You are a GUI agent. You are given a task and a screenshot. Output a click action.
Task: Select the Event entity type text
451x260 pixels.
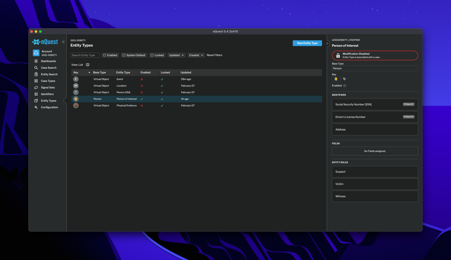pyautogui.click(x=120, y=79)
